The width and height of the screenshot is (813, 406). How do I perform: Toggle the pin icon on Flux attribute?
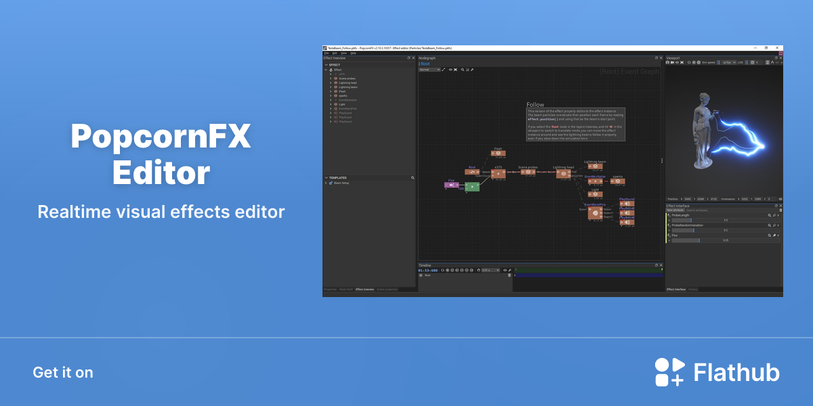(x=774, y=235)
